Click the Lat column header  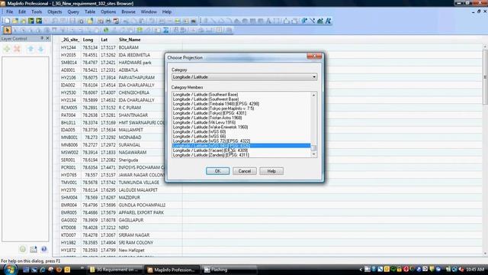(104, 40)
